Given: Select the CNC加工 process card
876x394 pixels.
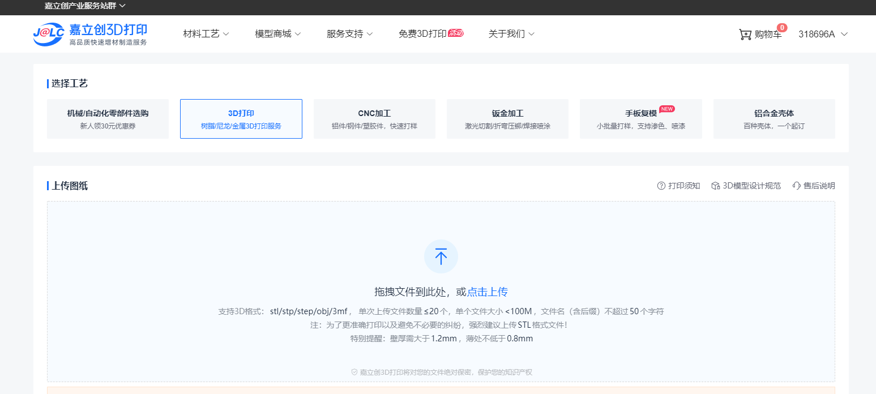Looking at the screenshot, I should [x=374, y=119].
